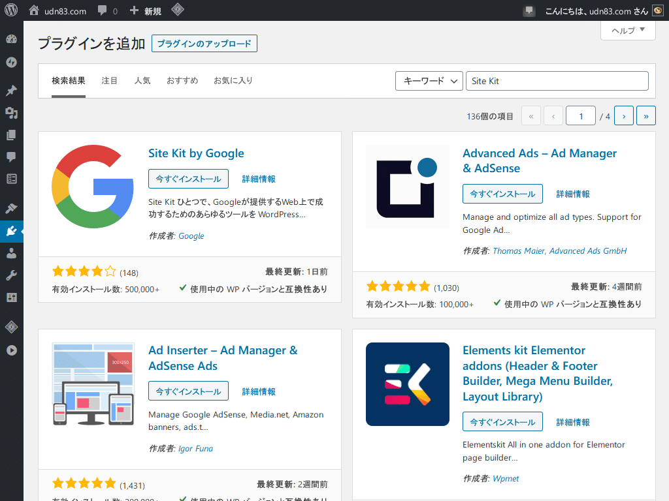Screen dimensions: 669x501
Task: Switch to the 注目 tab
Action: tap(110, 80)
